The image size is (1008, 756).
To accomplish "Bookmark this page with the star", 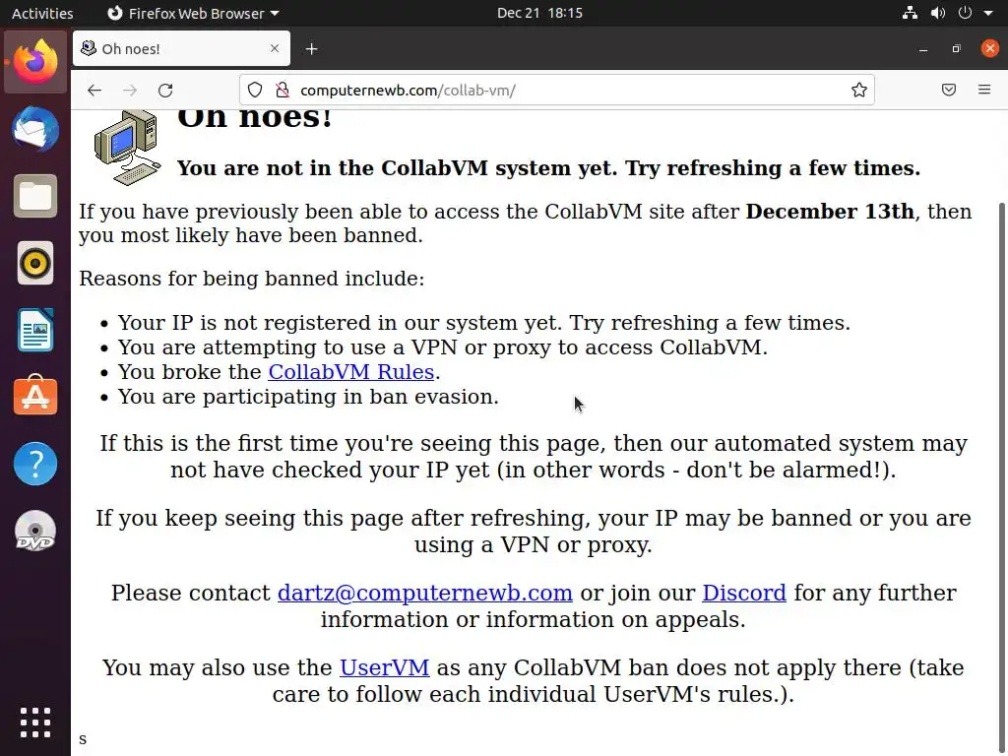I will coord(858,90).
